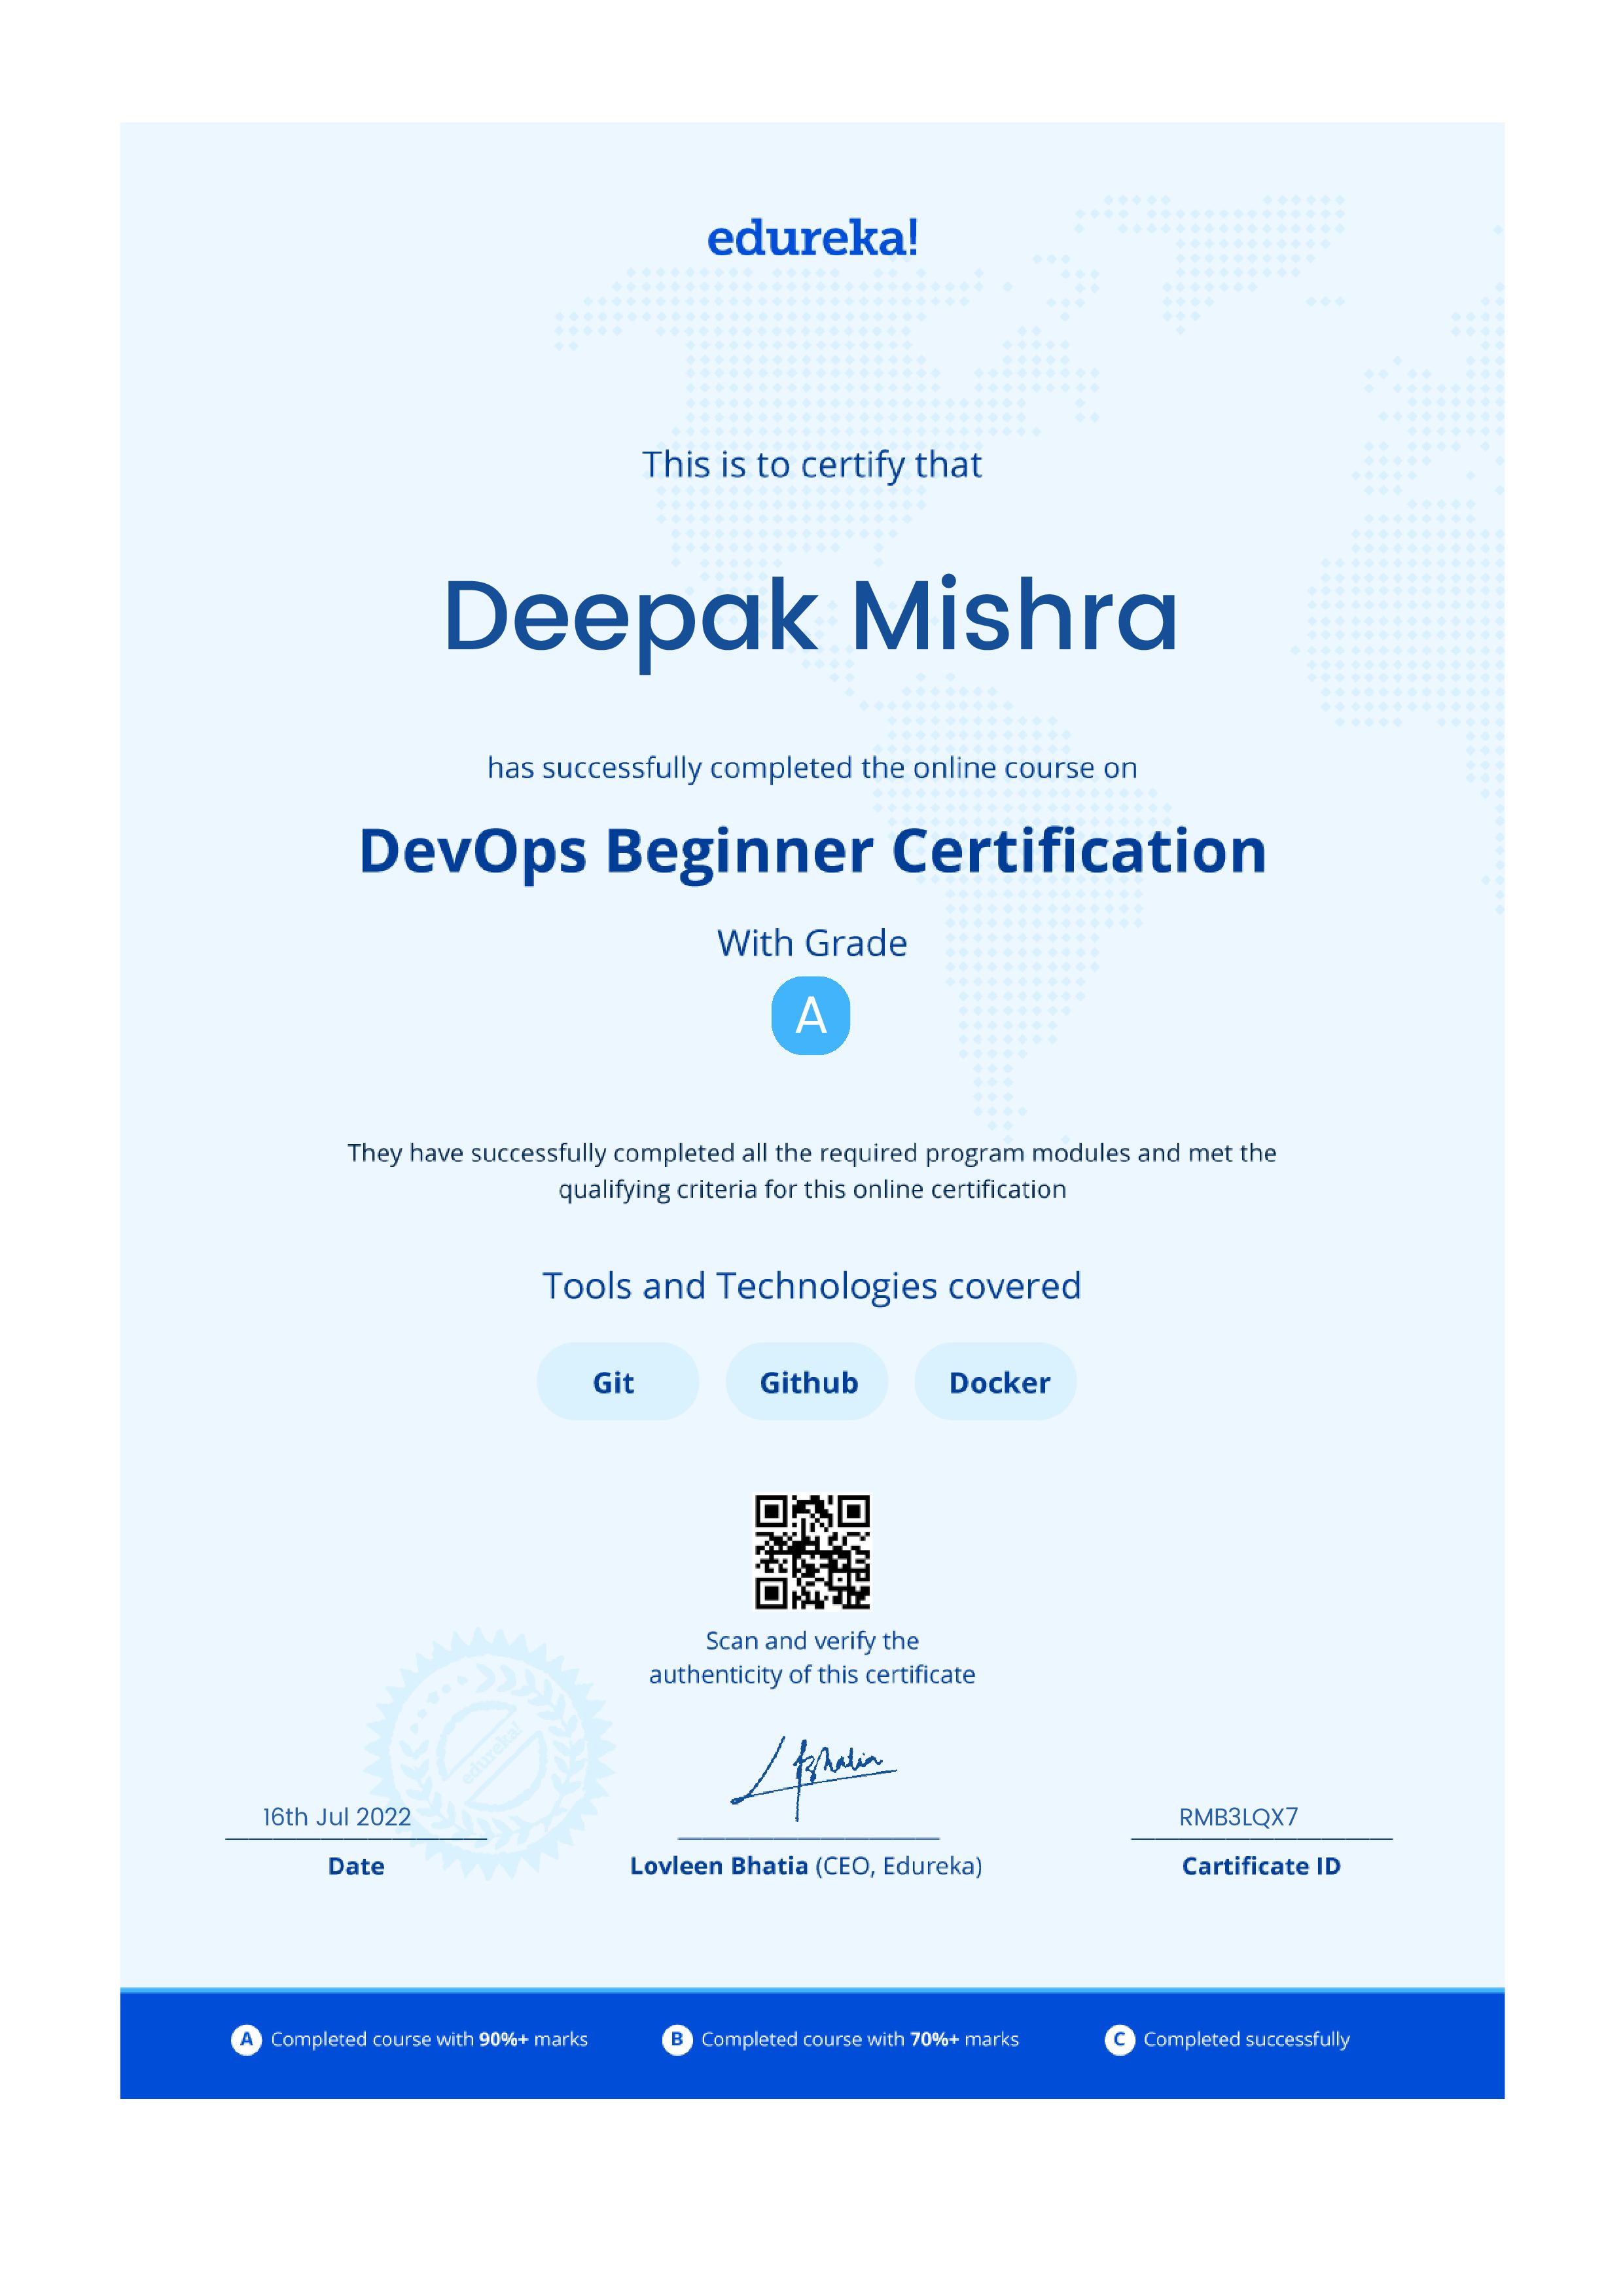This screenshot has height=2296, width=1623.
Task: Click 'authenticity of this certificate' text
Action: pyautogui.click(x=812, y=1675)
